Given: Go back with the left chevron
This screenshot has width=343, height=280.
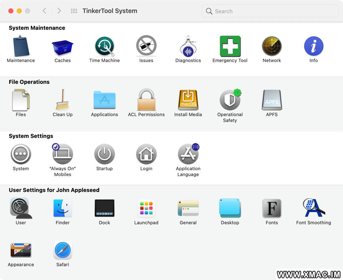Looking at the screenshot, I should [x=44, y=11].
